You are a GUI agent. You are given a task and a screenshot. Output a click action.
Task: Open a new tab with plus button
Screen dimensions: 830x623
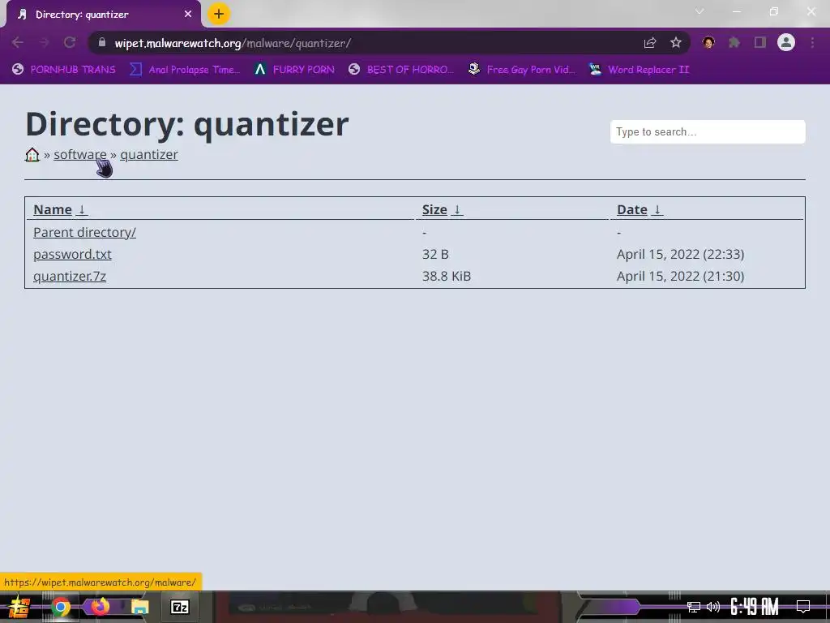tap(219, 14)
